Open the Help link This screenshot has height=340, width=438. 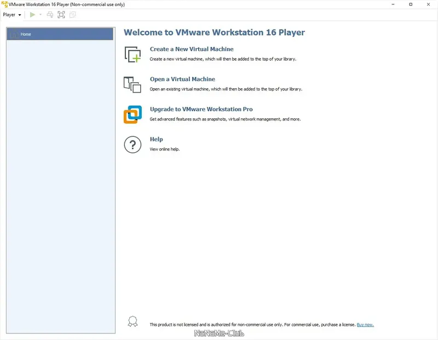pos(156,139)
